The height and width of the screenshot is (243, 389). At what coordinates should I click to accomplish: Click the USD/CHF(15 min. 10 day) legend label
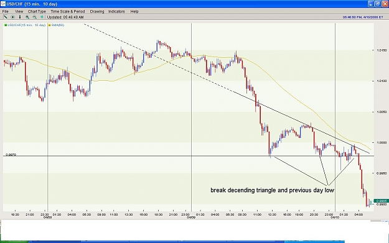click(x=26, y=25)
